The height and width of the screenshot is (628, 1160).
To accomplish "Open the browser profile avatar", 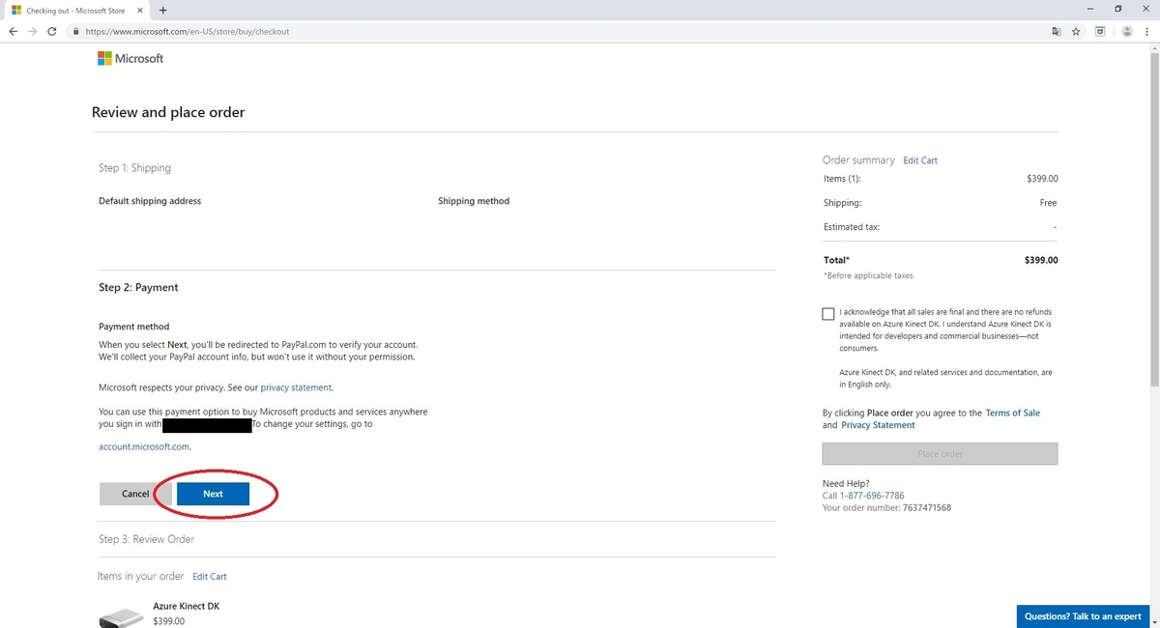I will (x=1127, y=31).
